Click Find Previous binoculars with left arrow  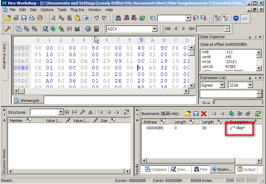coord(126,18)
